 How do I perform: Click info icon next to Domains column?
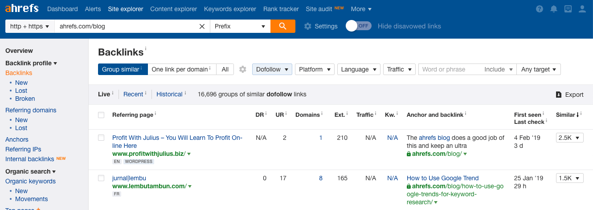coord(322,113)
